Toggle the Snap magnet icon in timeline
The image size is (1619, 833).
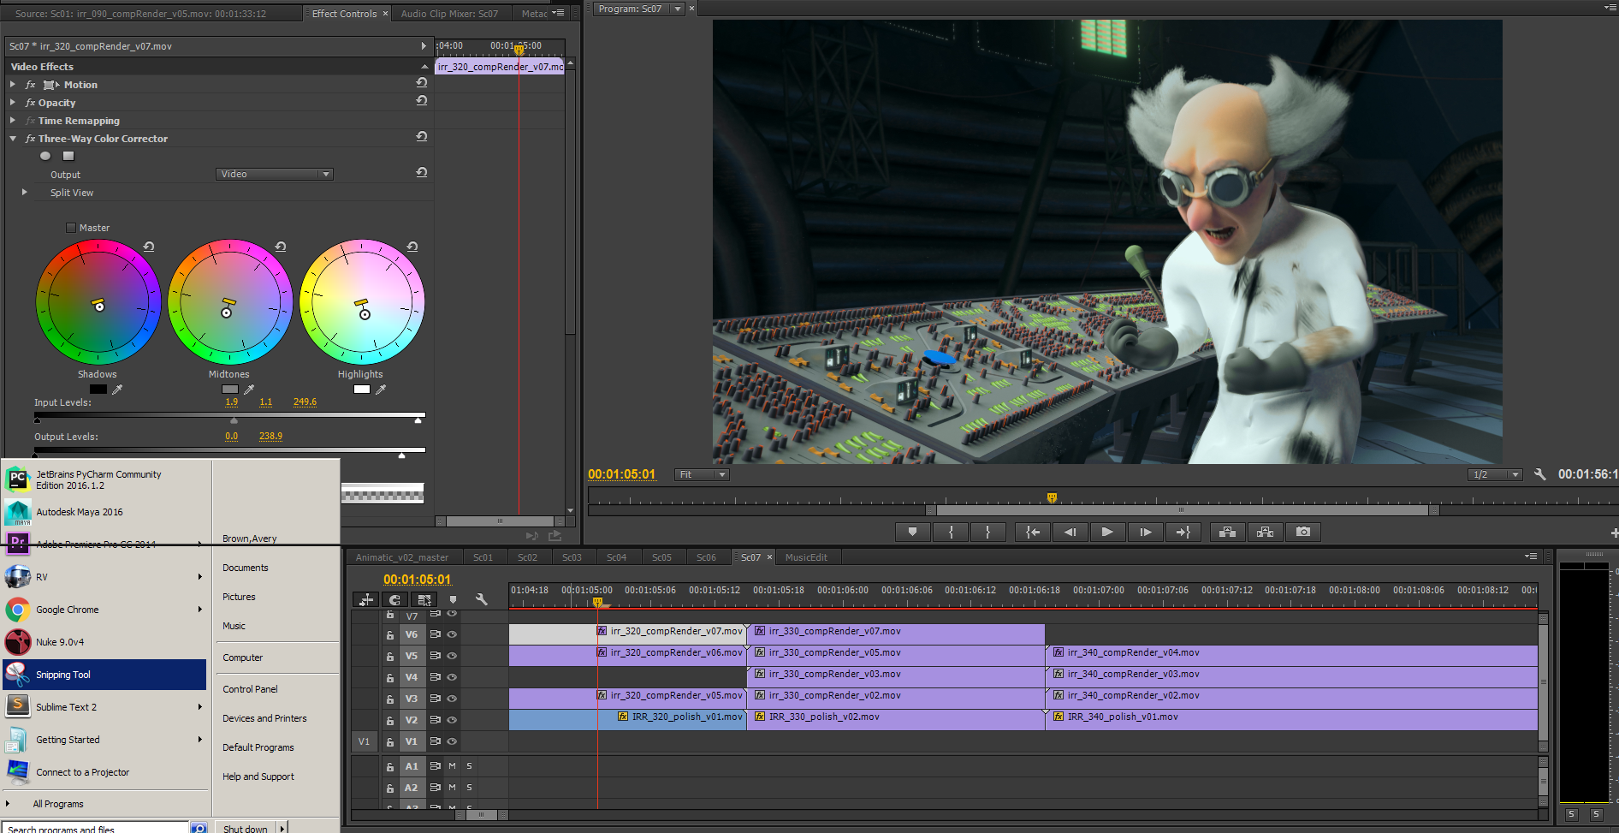pyautogui.click(x=394, y=600)
